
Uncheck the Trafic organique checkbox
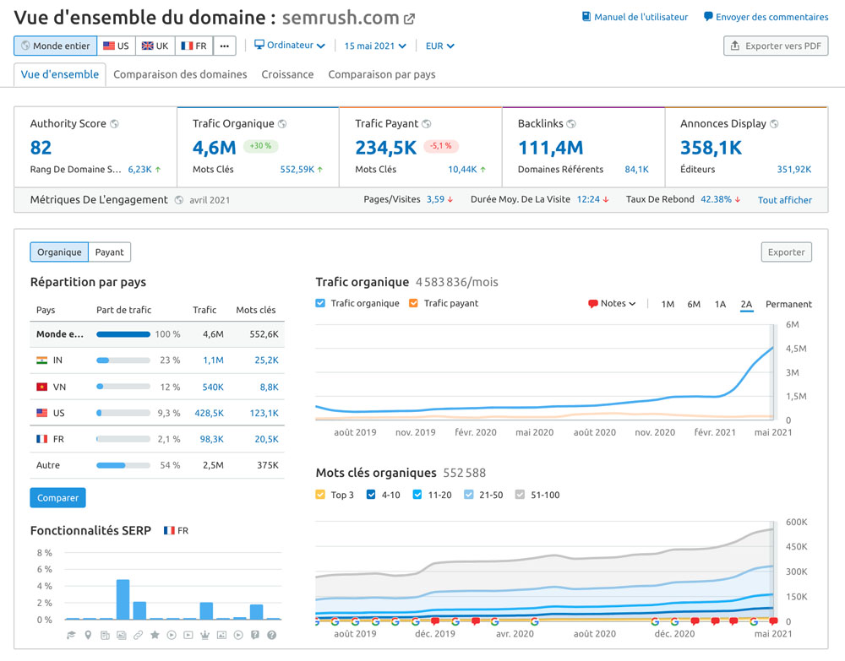coord(320,303)
